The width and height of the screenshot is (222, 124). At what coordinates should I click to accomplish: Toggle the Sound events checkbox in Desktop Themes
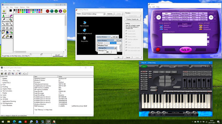(126, 34)
